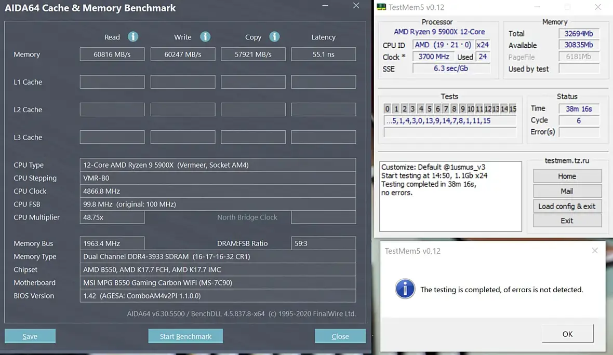This screenshot has height=355, width=613.
Task: Click TestMem5 Available memory 30835Mb
Action: (579, 45)
